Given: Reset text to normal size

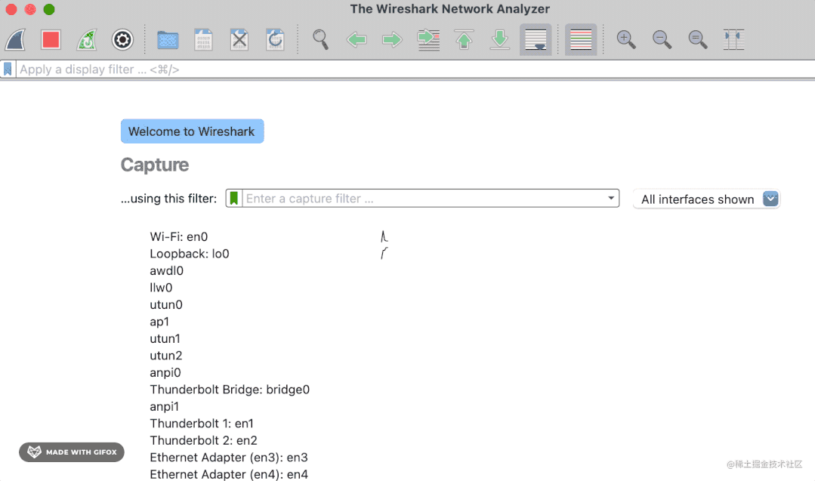Looking at the screenshot, I should point(698,39).
